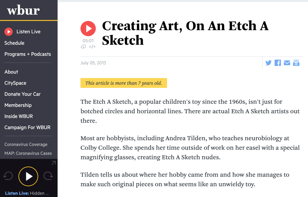The image size is (308, 197).
Task: Go to Membership page
Action: 18,105
